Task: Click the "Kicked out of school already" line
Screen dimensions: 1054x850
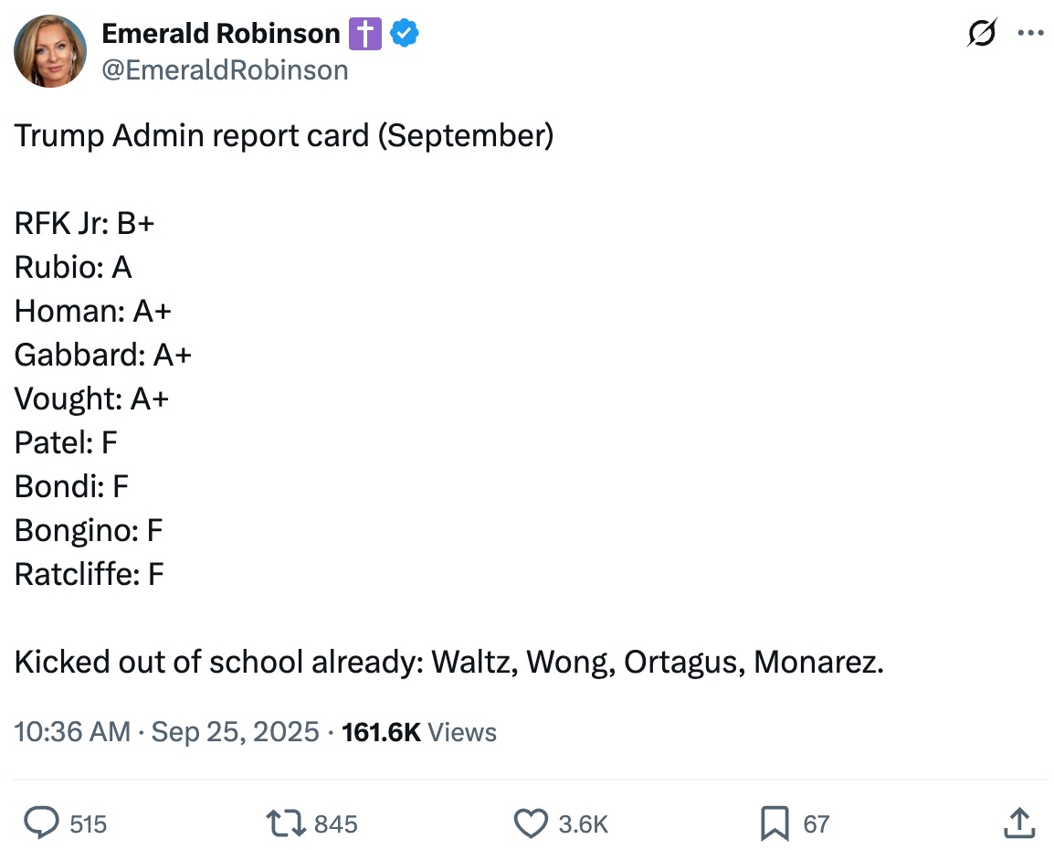Action: (448, 662)
